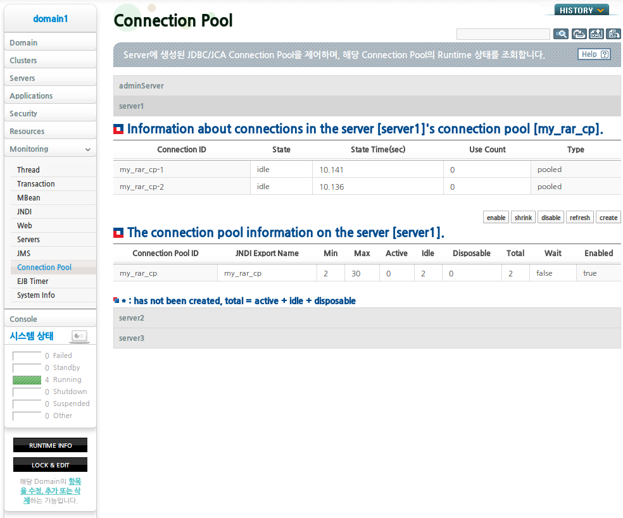Open the Security menu
The width and height of the screenshot is (623, 518).
50,113
